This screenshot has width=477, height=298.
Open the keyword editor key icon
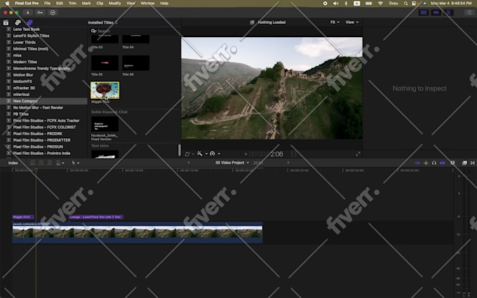click(x=40, y=13)
